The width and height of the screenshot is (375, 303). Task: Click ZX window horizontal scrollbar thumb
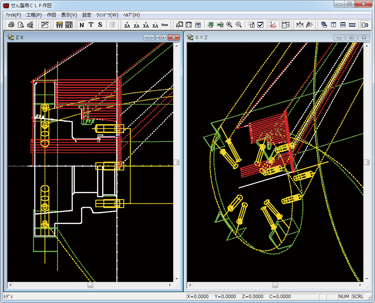coord(90,285)
